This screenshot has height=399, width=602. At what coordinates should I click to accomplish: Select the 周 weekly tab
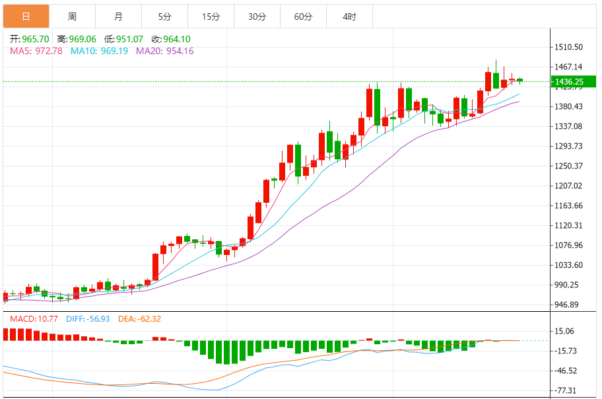click(72, 17)
